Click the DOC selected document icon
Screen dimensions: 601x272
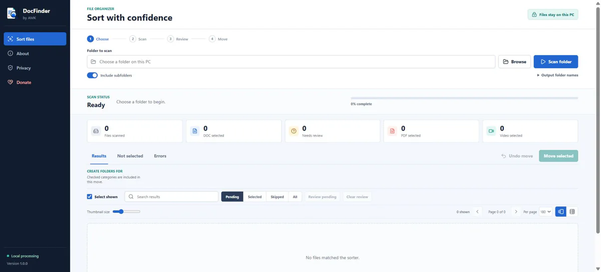click(x=195, y=131)
